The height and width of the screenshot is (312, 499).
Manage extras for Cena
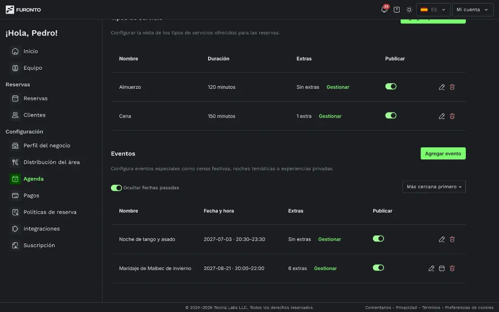click(x=330, y=116)
